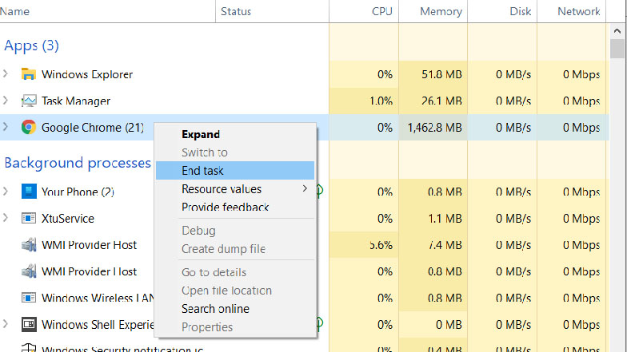Sort by the Status column header
The width and height of the screenshot is (627, 352).
(x=272, y=11)
